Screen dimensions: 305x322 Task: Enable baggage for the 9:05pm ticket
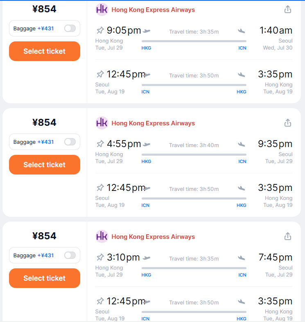(x=70, y=28)
